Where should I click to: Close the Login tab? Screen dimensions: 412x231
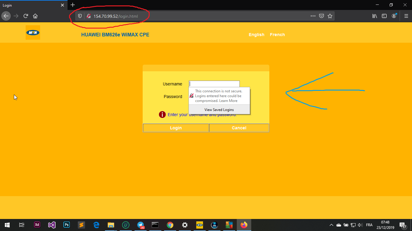tap(62, 5)
